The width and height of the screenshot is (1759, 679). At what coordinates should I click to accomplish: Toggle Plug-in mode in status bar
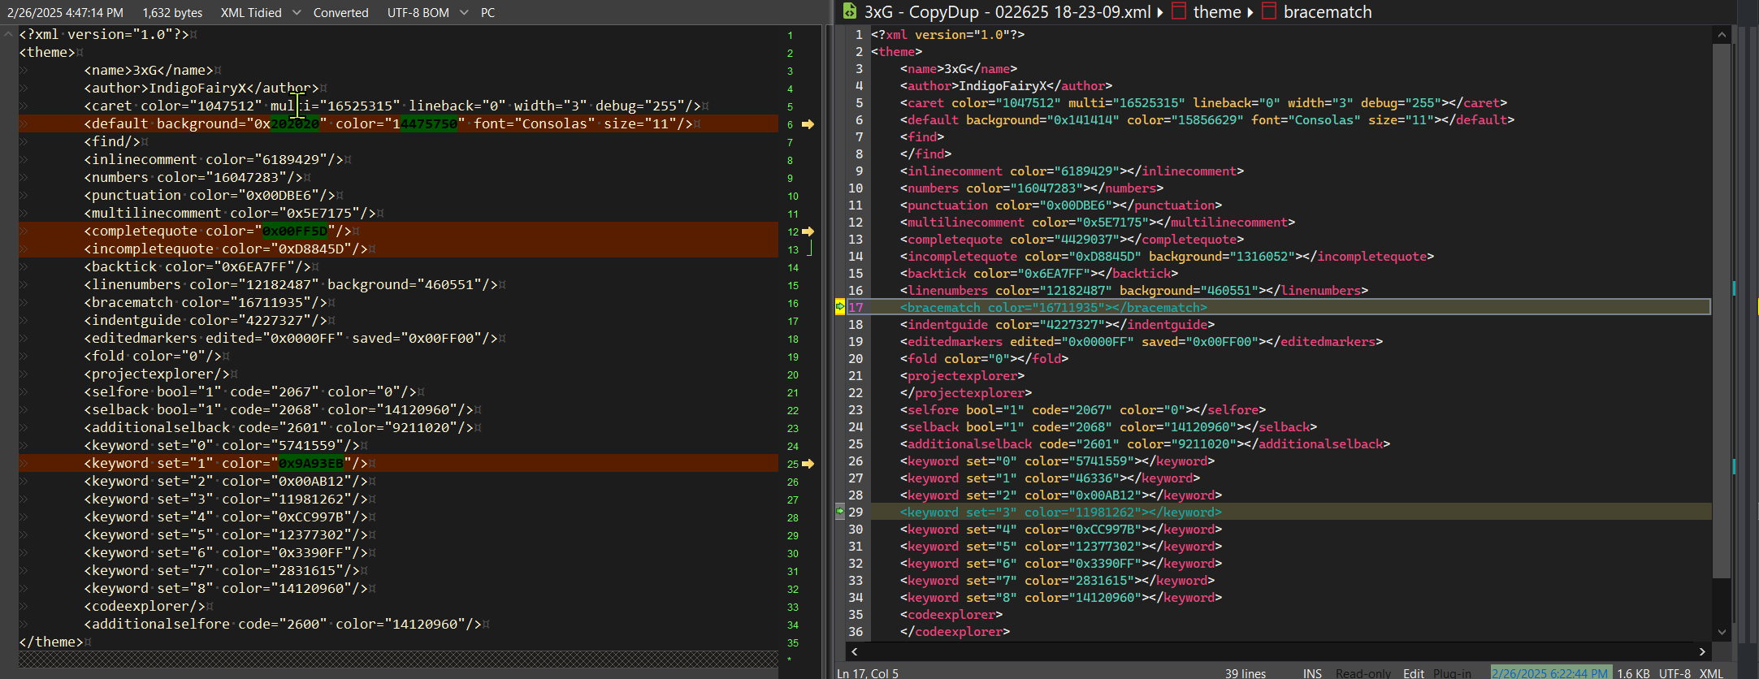(x=1452, y=673)
